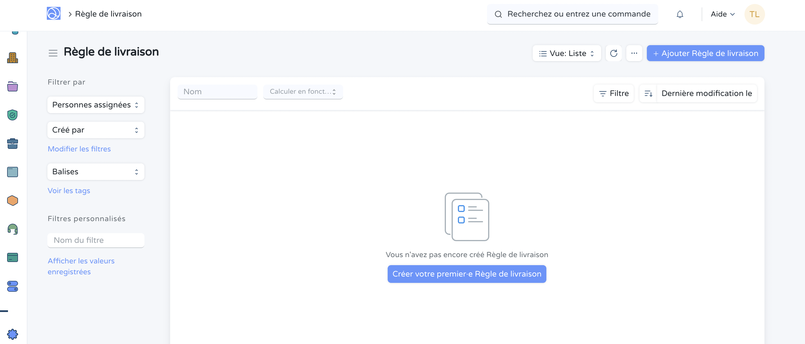Click the TL user avatar menu
This screenshot has width=805, height=344.
pos(754,14)
